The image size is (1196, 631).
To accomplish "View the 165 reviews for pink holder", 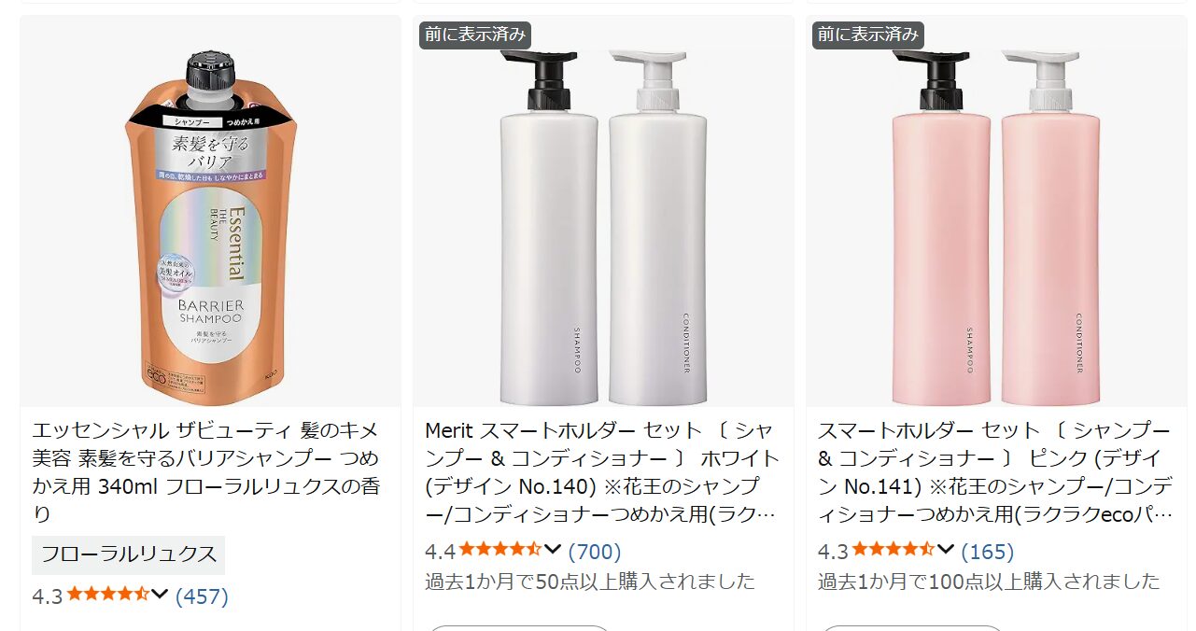I will point(988,552).
